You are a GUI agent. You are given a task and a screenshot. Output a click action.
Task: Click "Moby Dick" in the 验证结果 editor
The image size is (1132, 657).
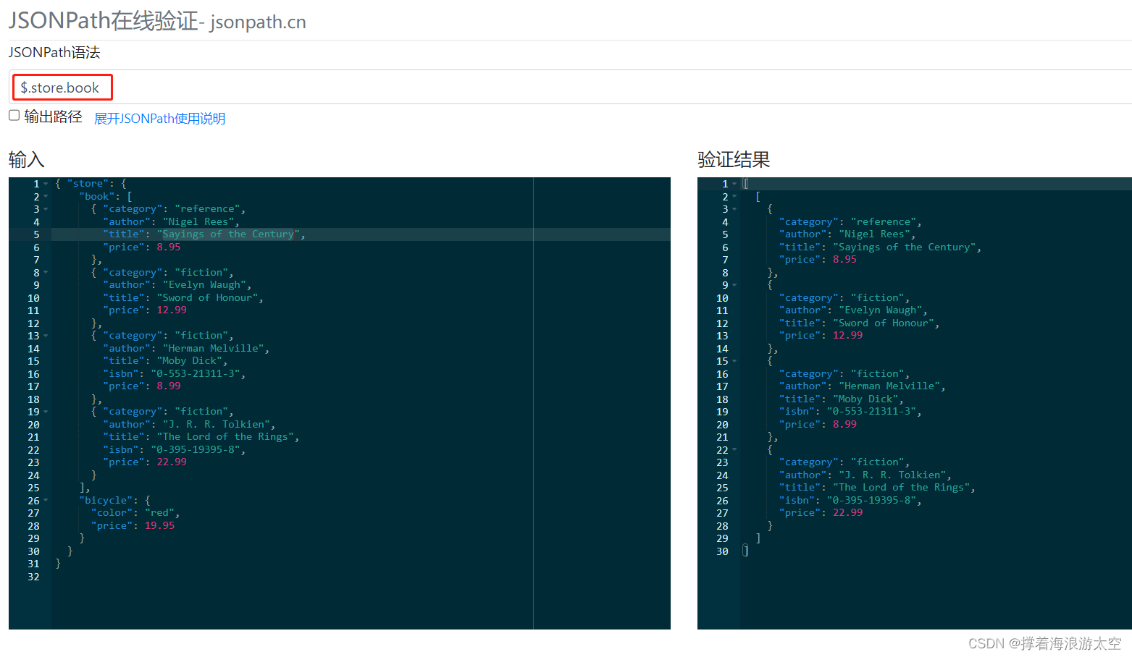[865, 399]
